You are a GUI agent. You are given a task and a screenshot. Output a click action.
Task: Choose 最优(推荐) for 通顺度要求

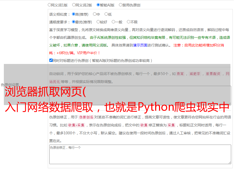pos(73,22)
